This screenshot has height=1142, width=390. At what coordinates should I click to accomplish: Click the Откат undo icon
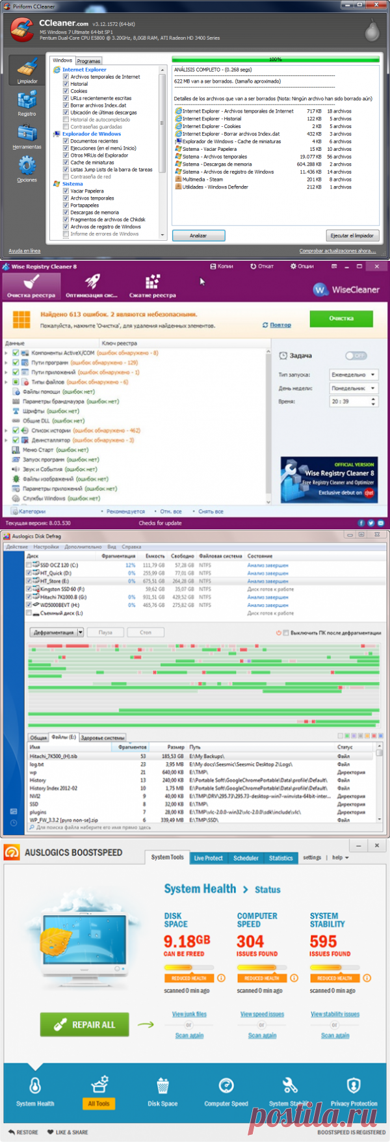[253, 266]
